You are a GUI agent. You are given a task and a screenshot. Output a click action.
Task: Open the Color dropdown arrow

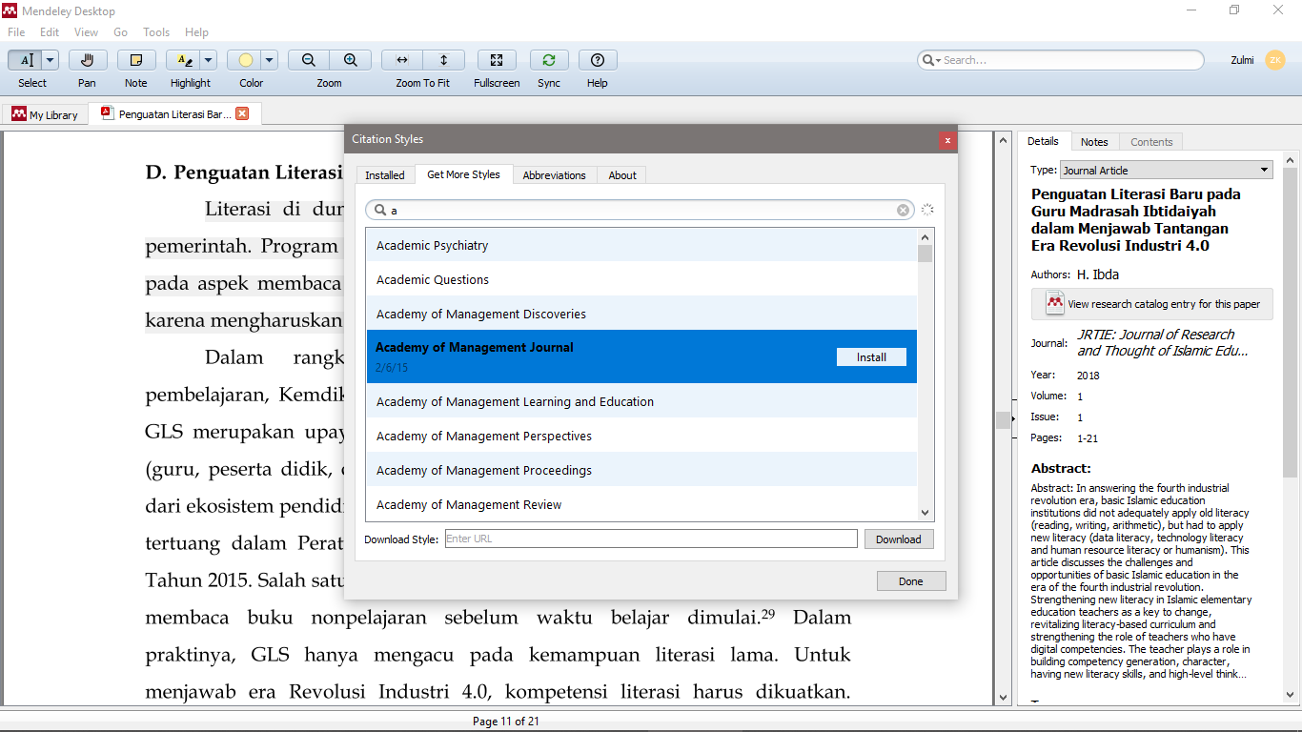pos(270,60)
